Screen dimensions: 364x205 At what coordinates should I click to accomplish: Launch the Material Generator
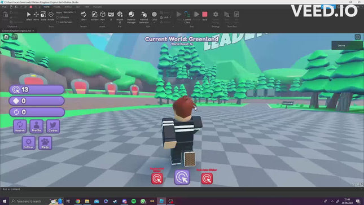[x=144, y=17]
